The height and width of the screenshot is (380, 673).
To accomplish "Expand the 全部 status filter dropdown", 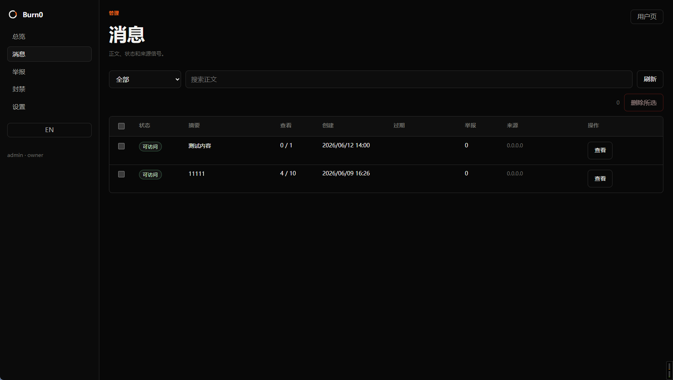I will 145,79.
